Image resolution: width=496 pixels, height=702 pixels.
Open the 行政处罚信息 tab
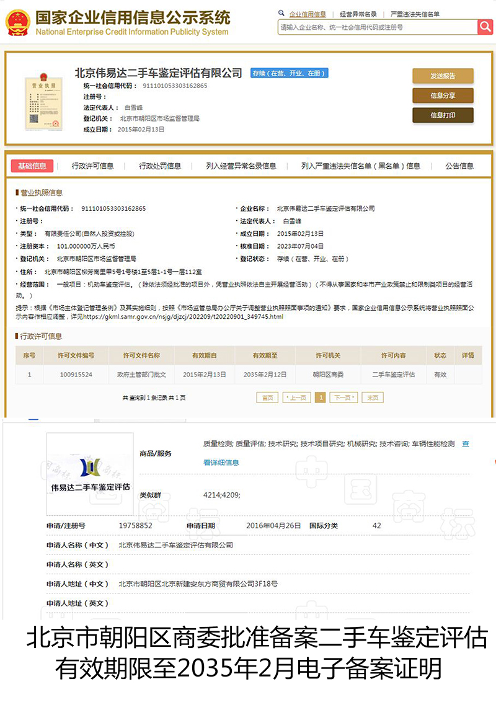coord(160,166)
